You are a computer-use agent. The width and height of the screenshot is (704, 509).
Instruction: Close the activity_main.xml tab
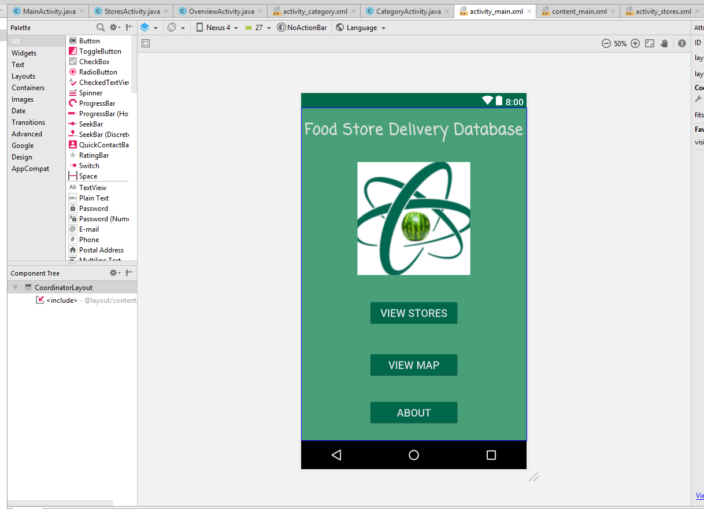click(529, 11)
